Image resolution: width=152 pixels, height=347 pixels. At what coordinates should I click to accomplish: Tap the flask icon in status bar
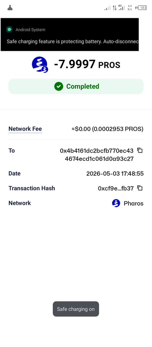10,8
